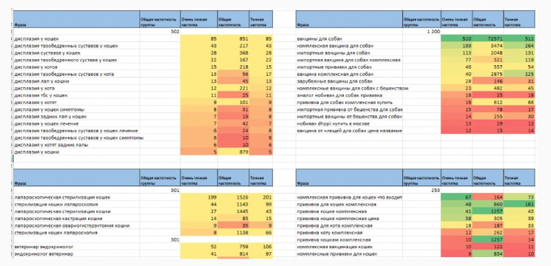The height and width of the screenshot is (266, 551).
Task: Click the top-left 'Фраза' column header
Action: [76, 19]
